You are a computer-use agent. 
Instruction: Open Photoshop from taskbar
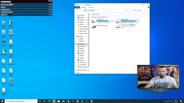(73, 101)
